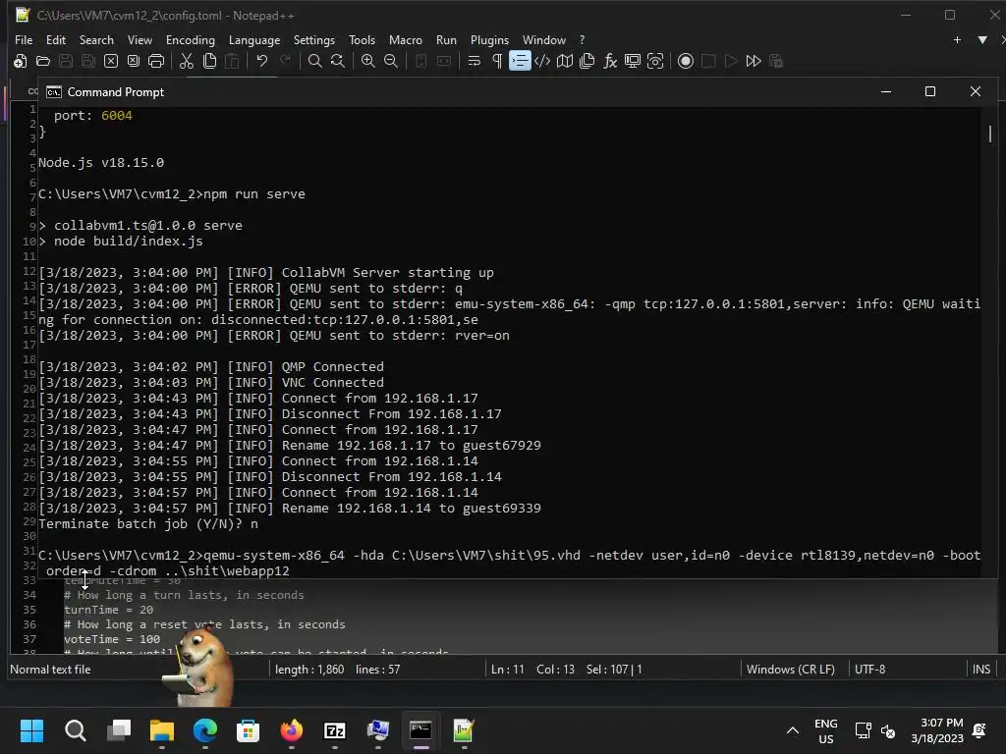Open the Window menu

click(x=544, y=39)
